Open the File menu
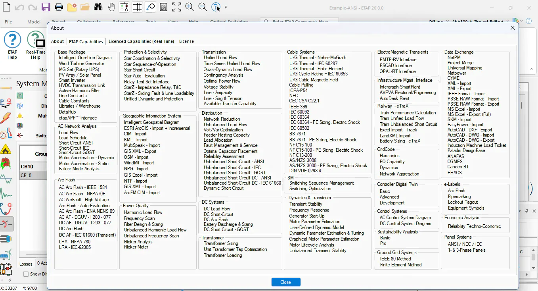This screenshot has height=291, width=538. point(8,22)
